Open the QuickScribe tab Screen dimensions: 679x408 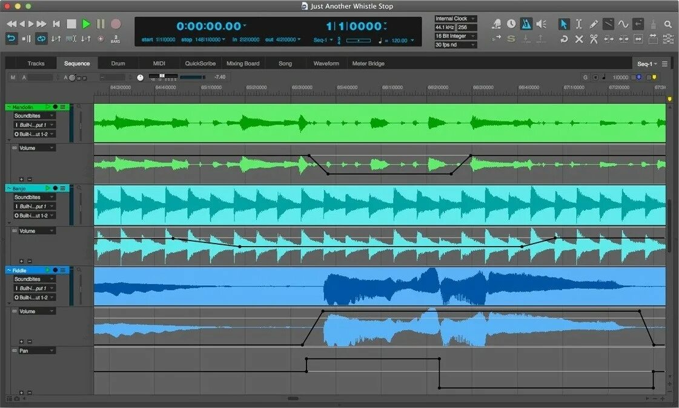coord(200,63)
